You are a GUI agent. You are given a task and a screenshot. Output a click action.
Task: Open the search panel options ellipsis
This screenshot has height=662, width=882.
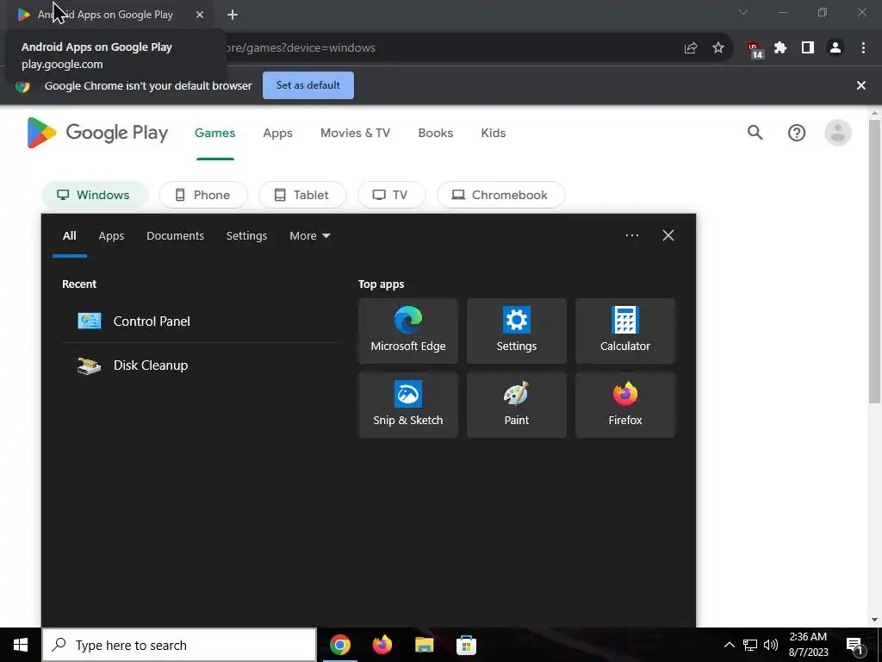pyautogui.click(x=632, y=235)
